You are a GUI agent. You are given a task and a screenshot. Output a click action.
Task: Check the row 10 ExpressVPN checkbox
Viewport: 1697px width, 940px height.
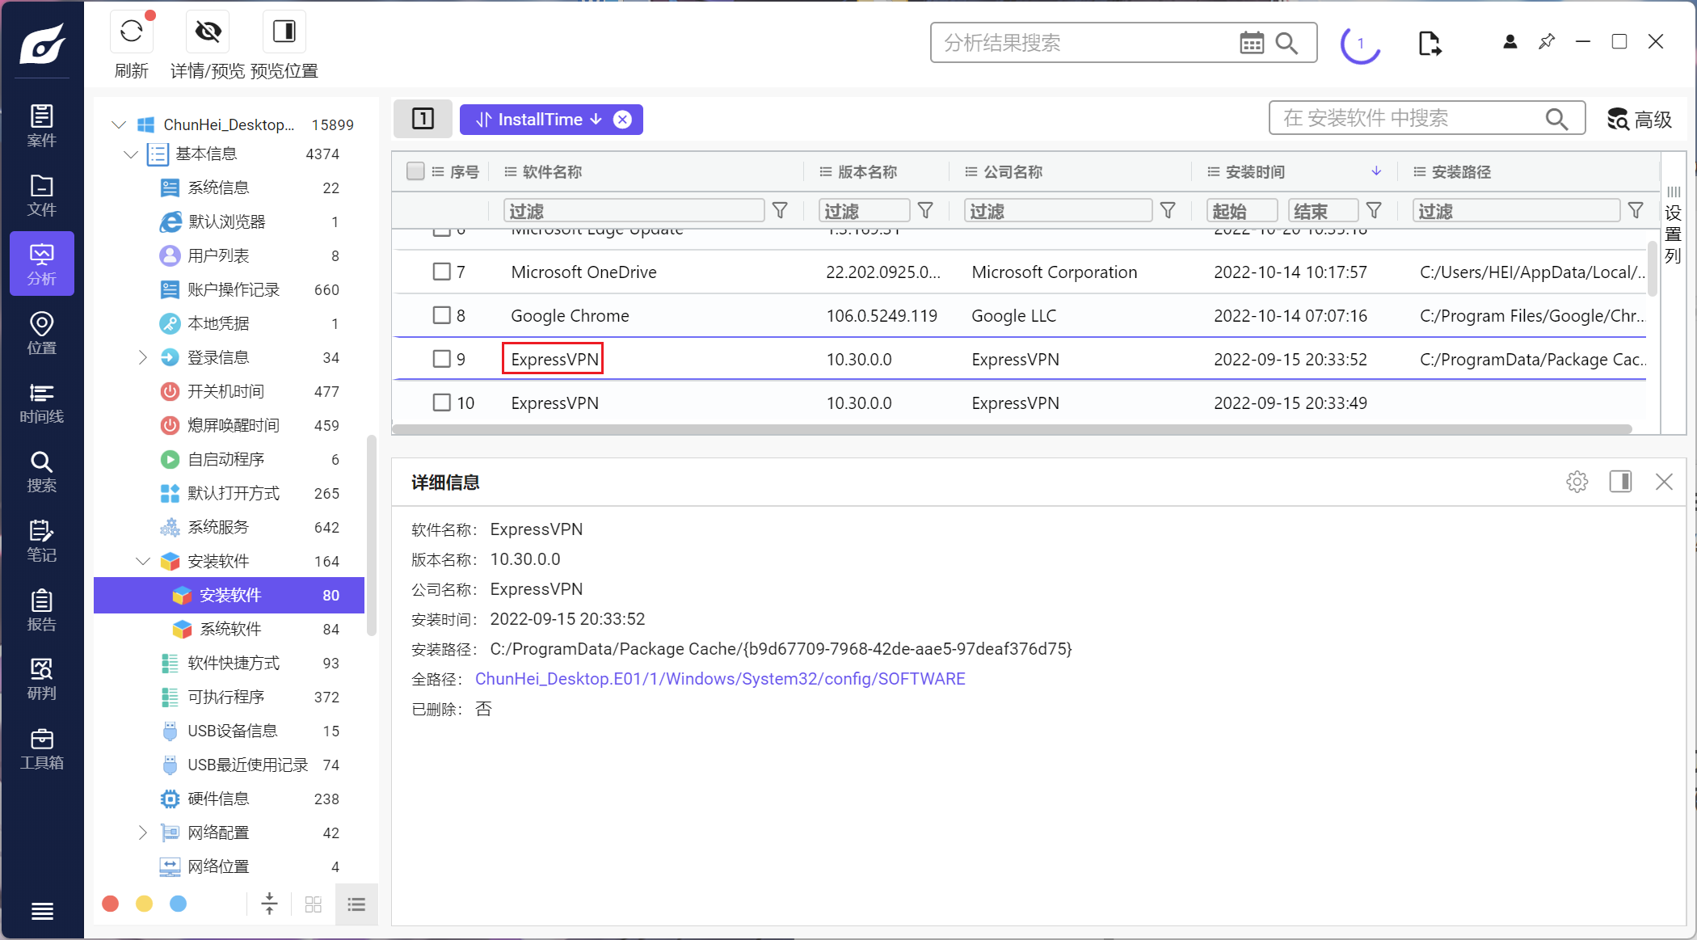[x=441, y=403]
